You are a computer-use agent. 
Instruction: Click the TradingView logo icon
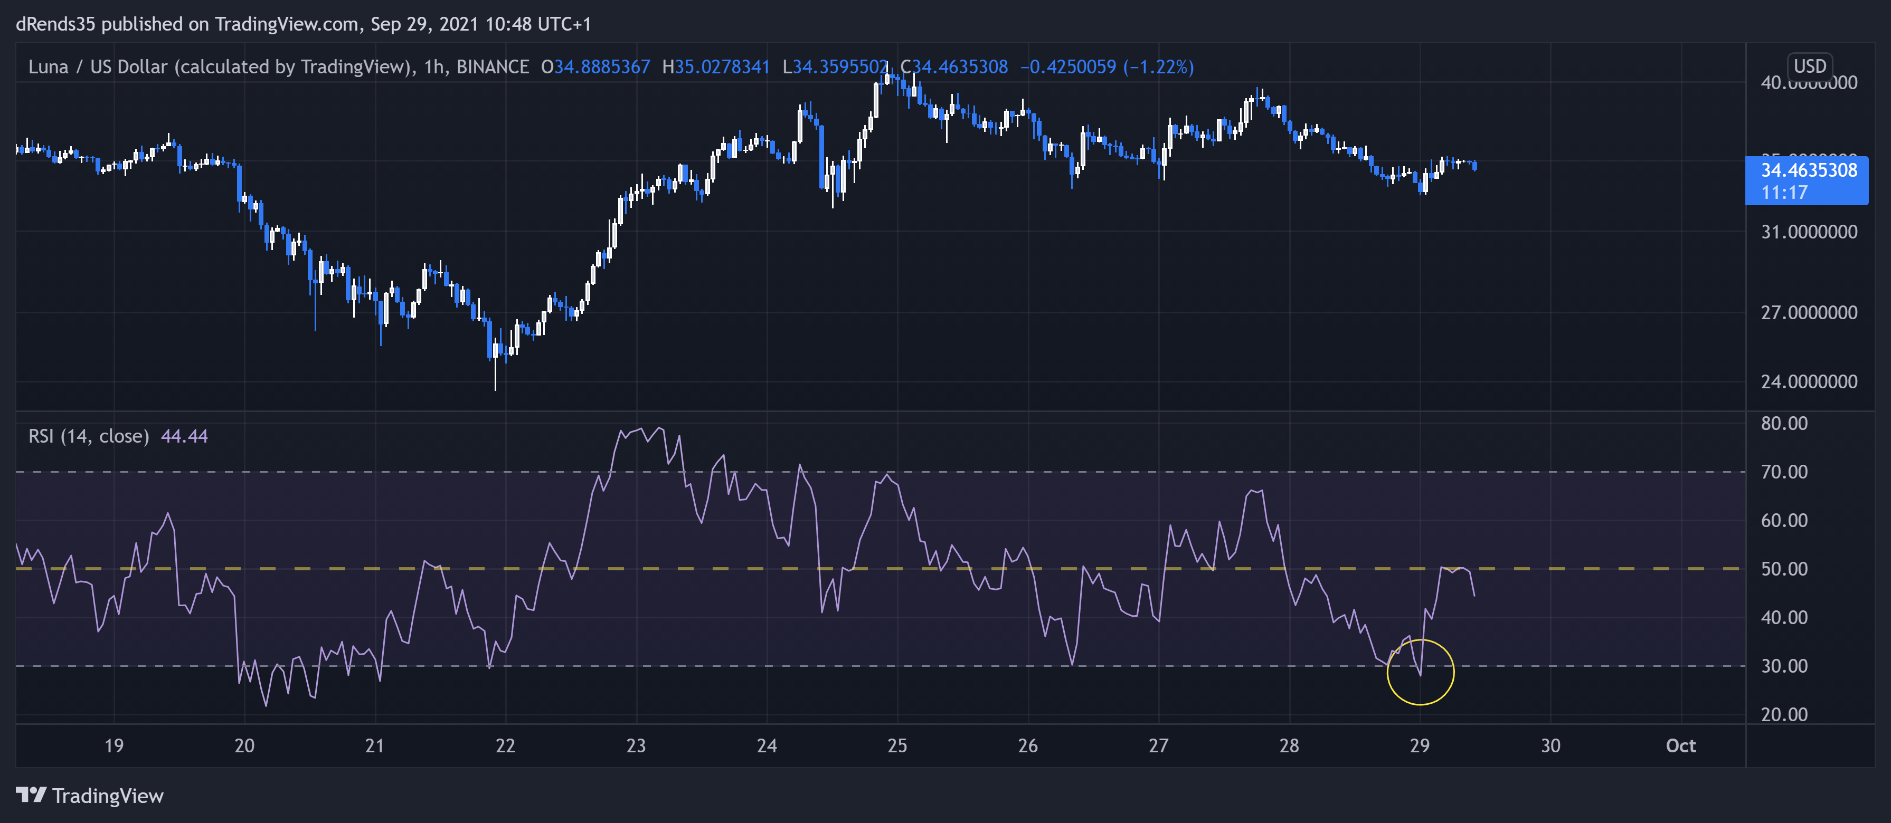31,795
